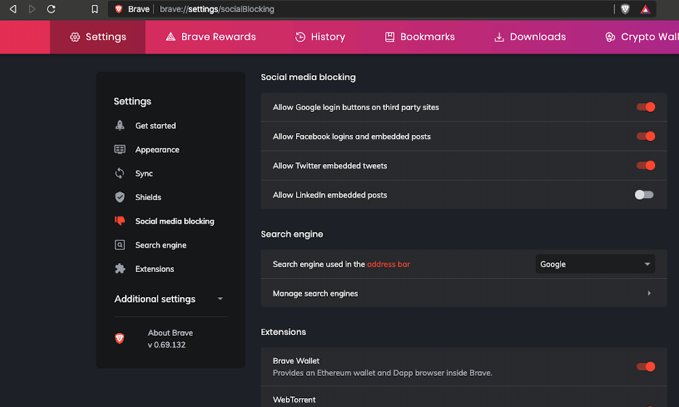
Task: Click 'Allow LinkedIn embedded posts' label
Action: [330, 195]
